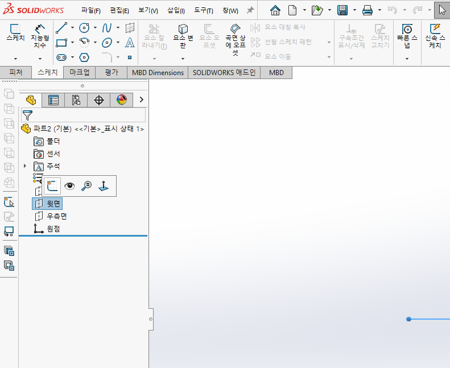Switch to the MBD Dimensions tab

coord(158,73)
